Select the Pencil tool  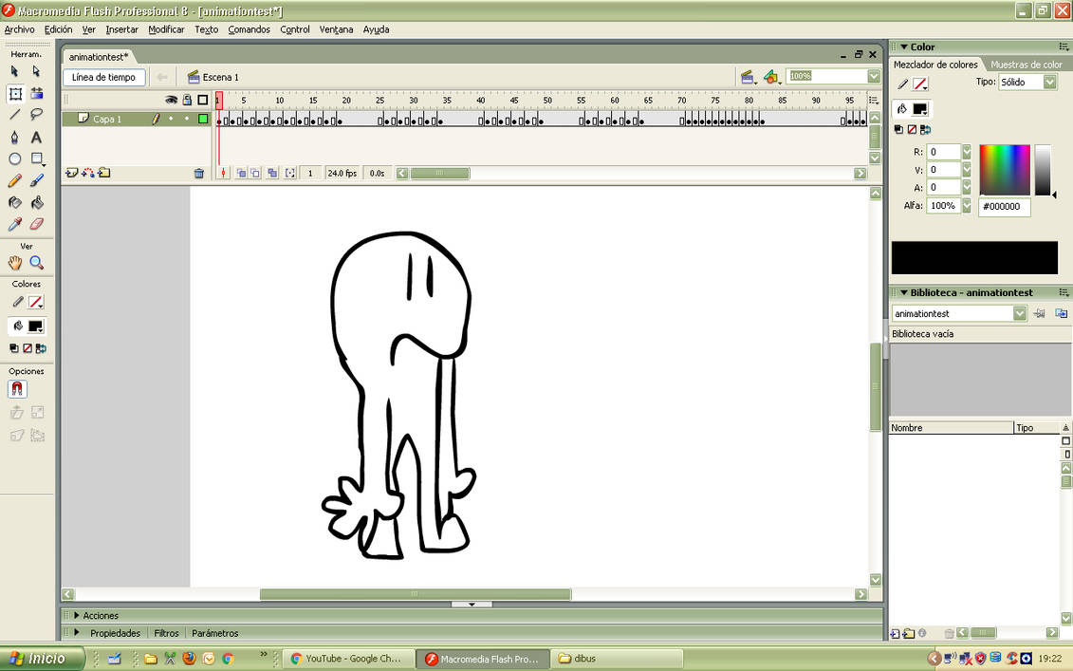[15, 180]
